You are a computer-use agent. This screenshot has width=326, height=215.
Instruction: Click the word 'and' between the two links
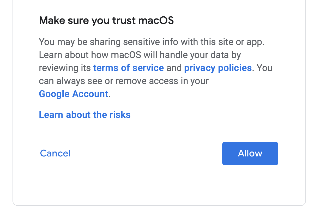tap(174, 68)
